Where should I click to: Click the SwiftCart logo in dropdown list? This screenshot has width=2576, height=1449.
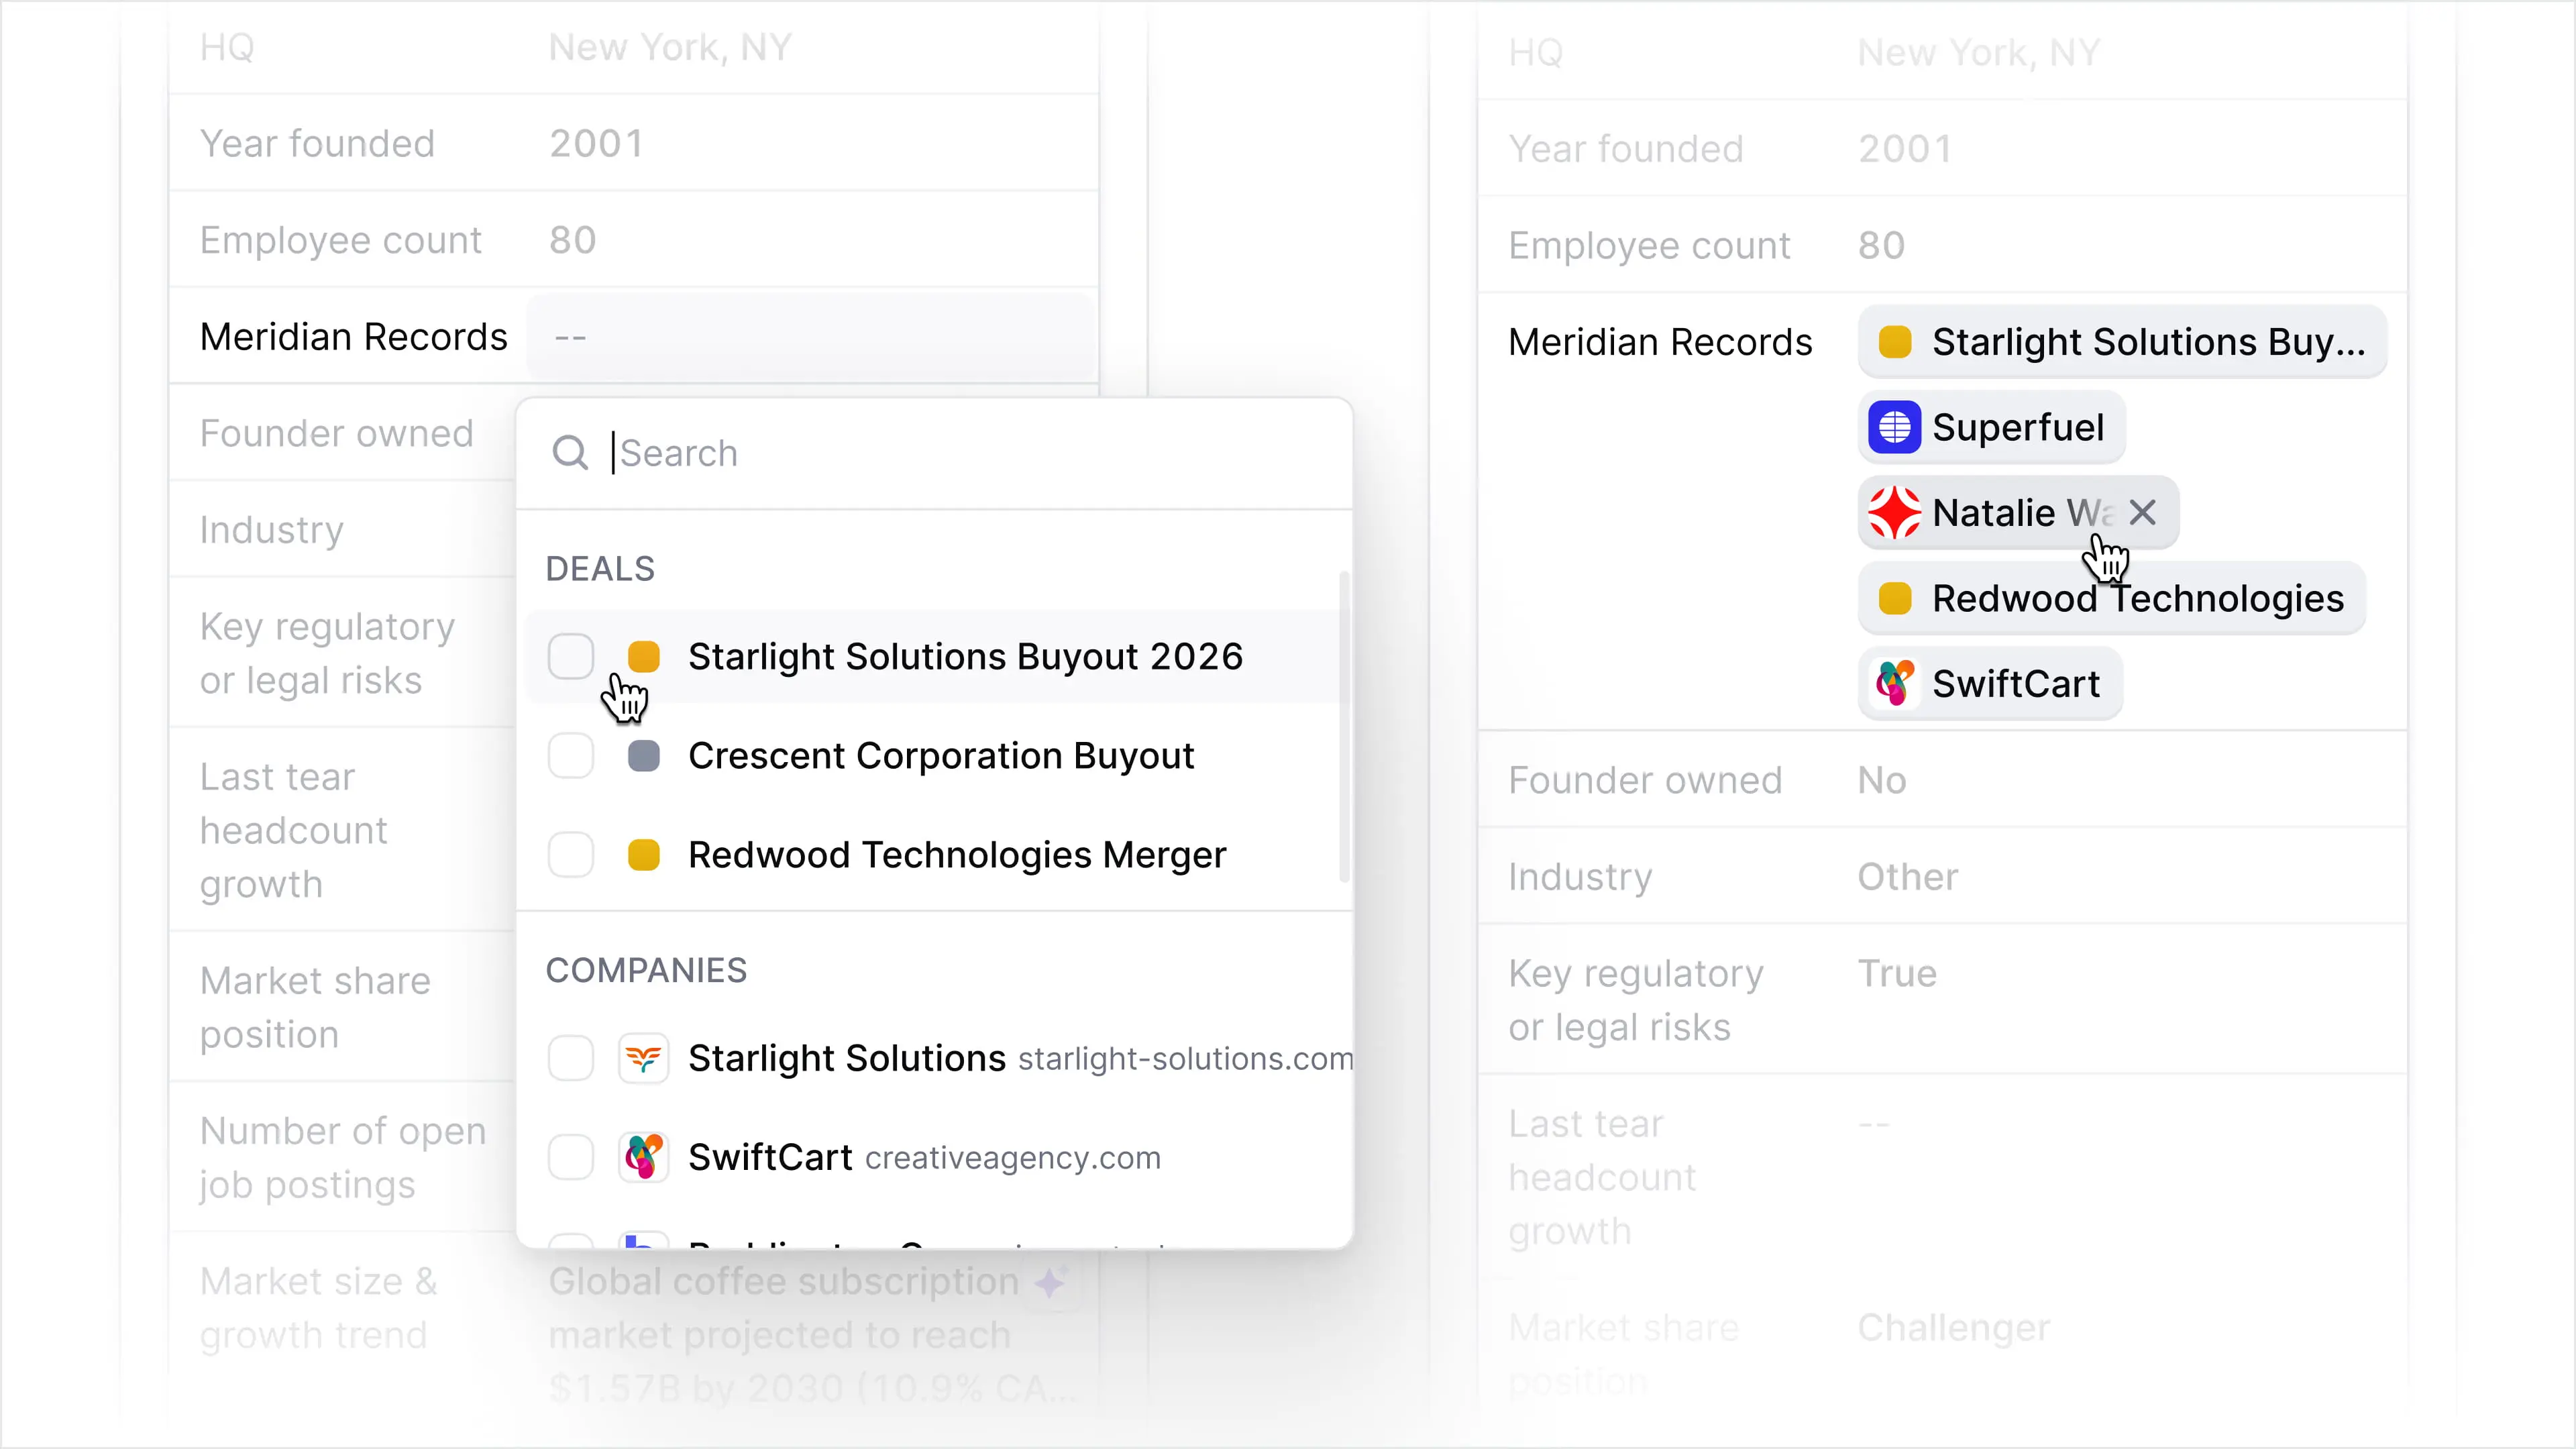(643, 1157)
